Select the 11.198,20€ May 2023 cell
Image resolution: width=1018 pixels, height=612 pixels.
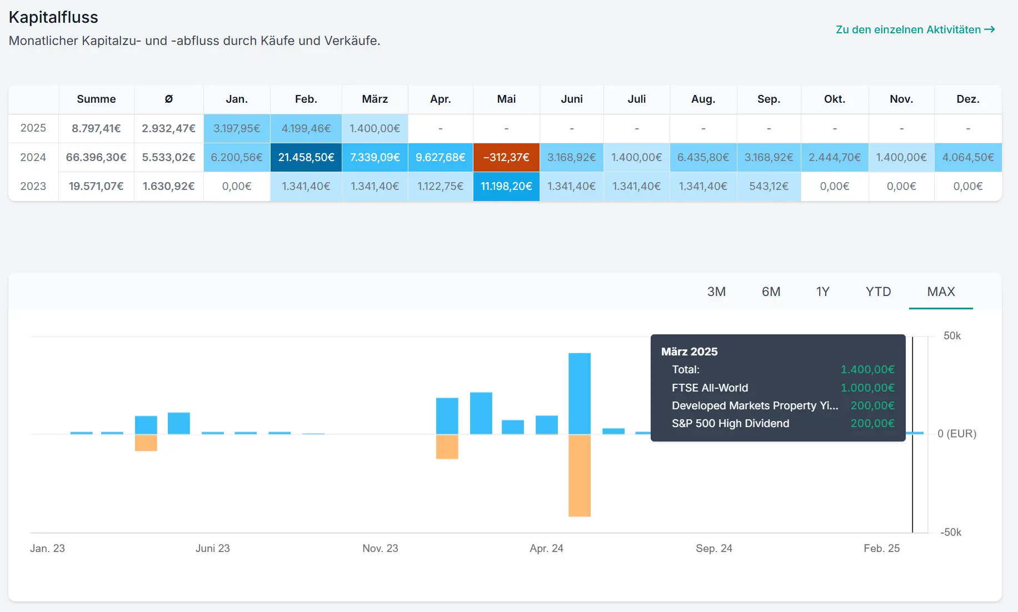pos(506,186)
